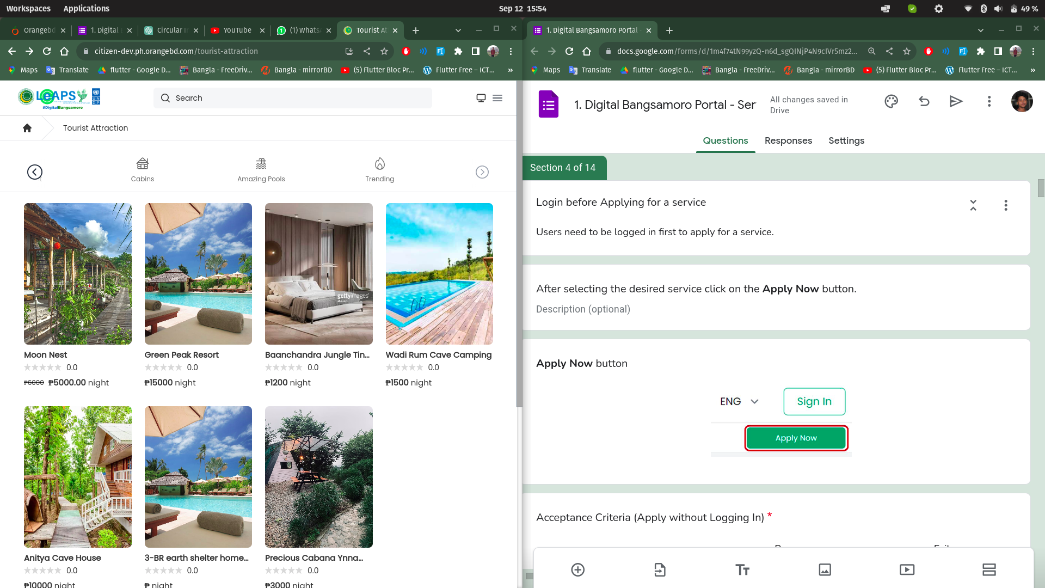Add a video using the video icon

907,569
